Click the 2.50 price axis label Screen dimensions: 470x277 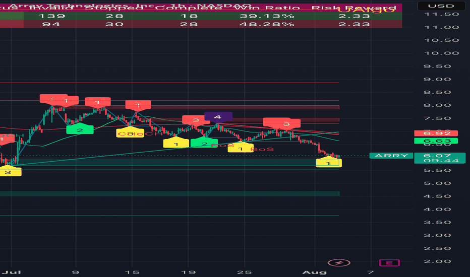(437, 249)
